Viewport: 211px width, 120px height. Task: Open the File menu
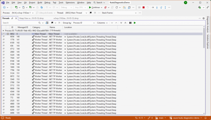8,2
